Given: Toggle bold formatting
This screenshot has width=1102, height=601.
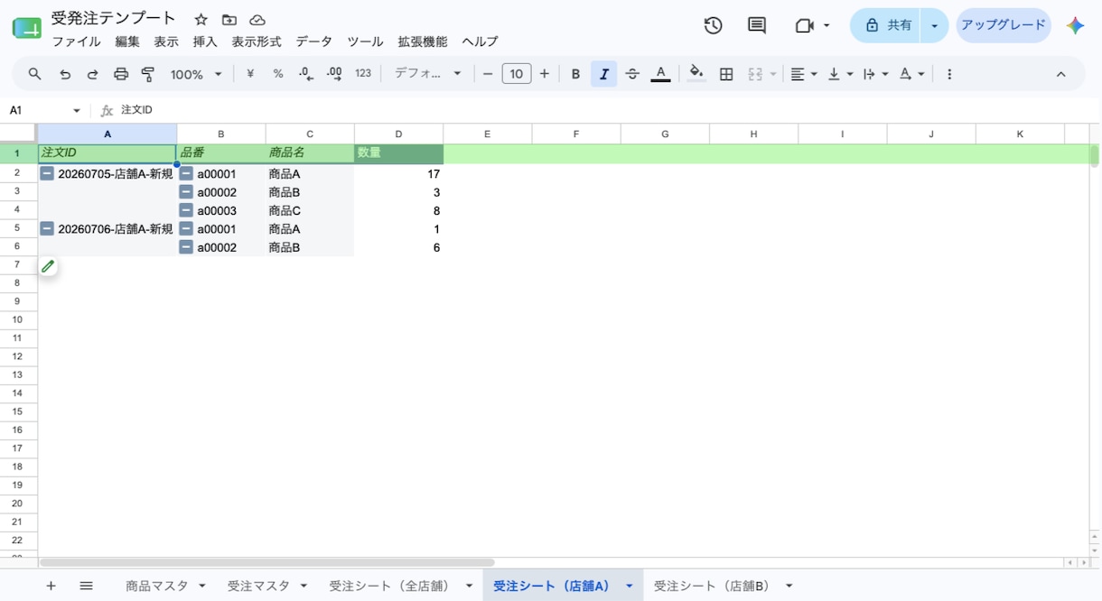Looking at the screenshot, I should pyautogui.click(x=575, y=74).
